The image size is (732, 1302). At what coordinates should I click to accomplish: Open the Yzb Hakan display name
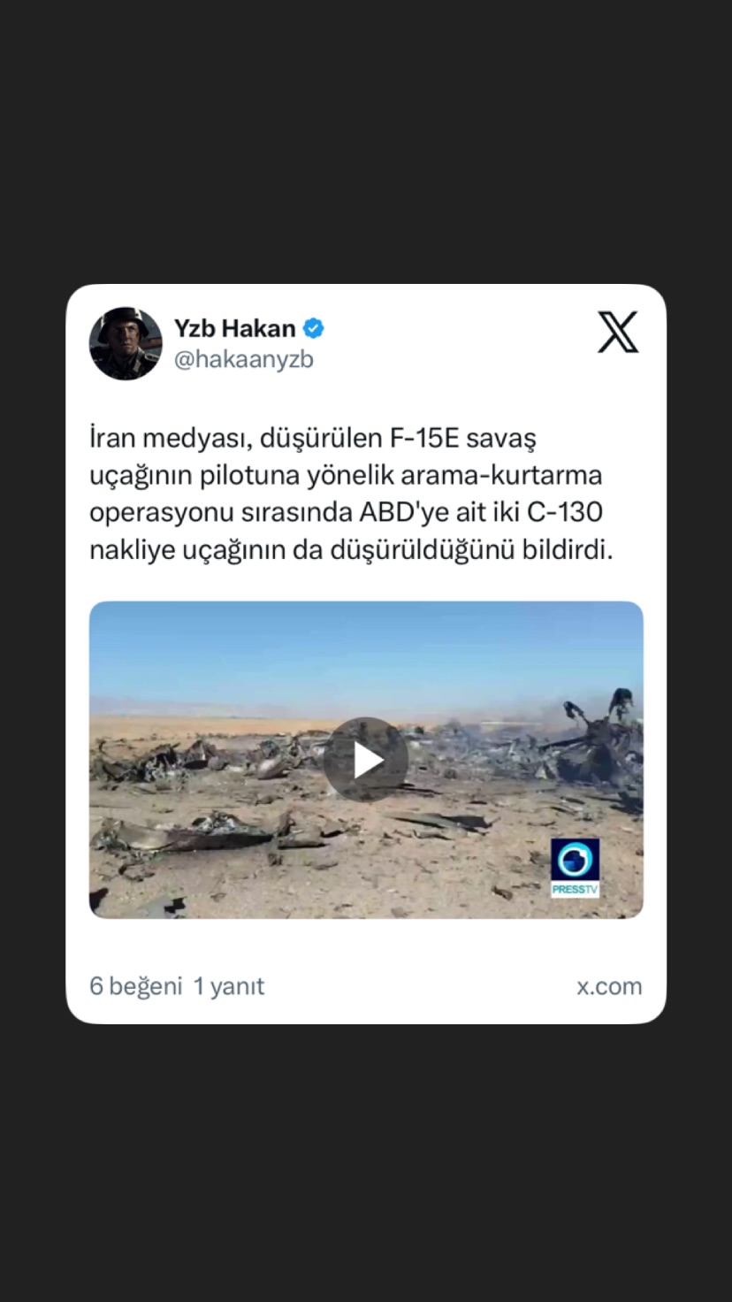tap(234, 329)
